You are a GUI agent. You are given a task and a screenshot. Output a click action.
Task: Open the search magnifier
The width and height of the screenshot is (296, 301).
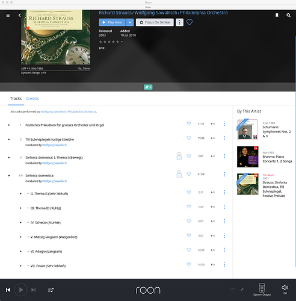[288, 15]
